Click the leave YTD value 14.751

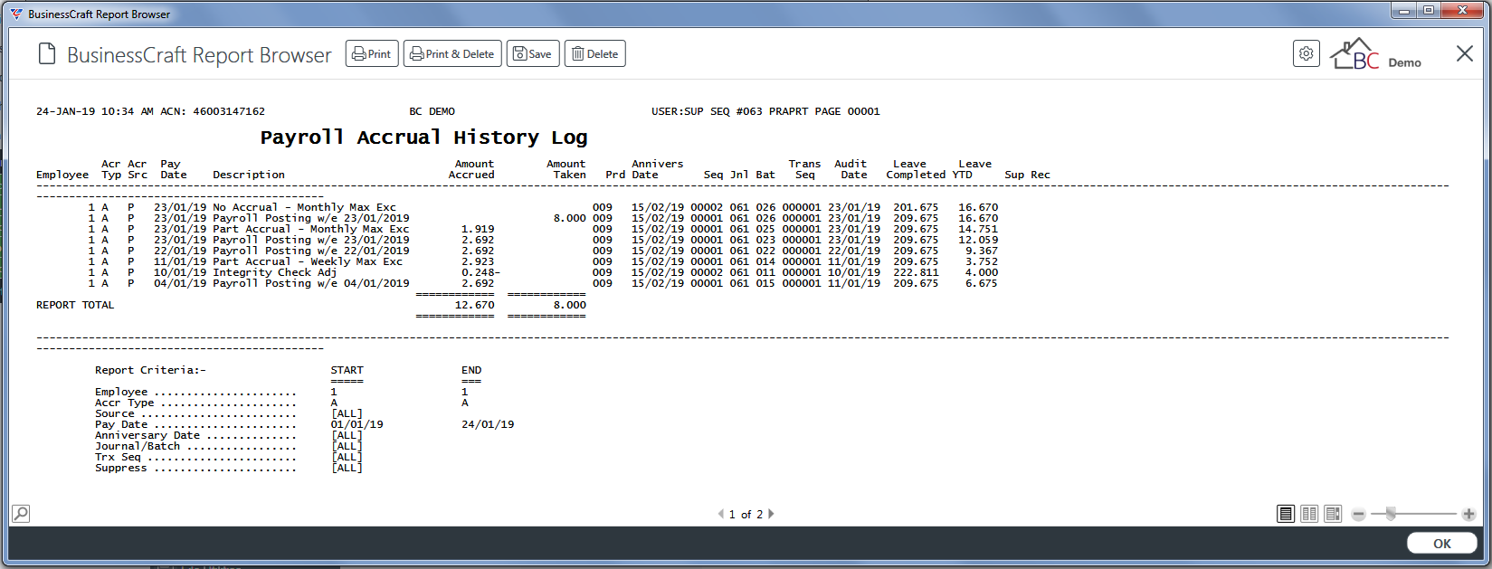tap(978, 229)
